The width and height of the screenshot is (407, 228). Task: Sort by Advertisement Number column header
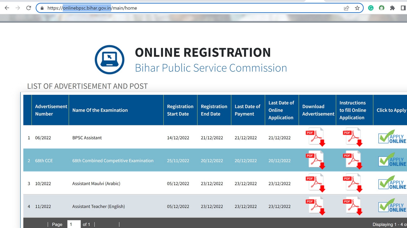[x=50, y=110]
